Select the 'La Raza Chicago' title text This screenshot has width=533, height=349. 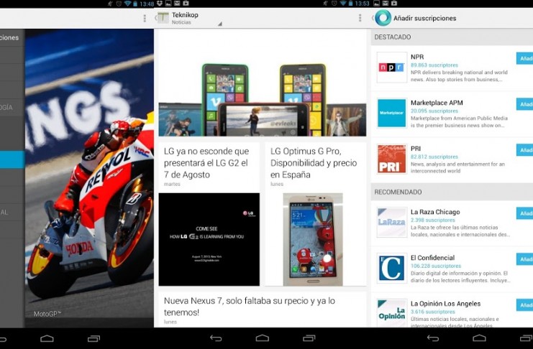point(435,212)
